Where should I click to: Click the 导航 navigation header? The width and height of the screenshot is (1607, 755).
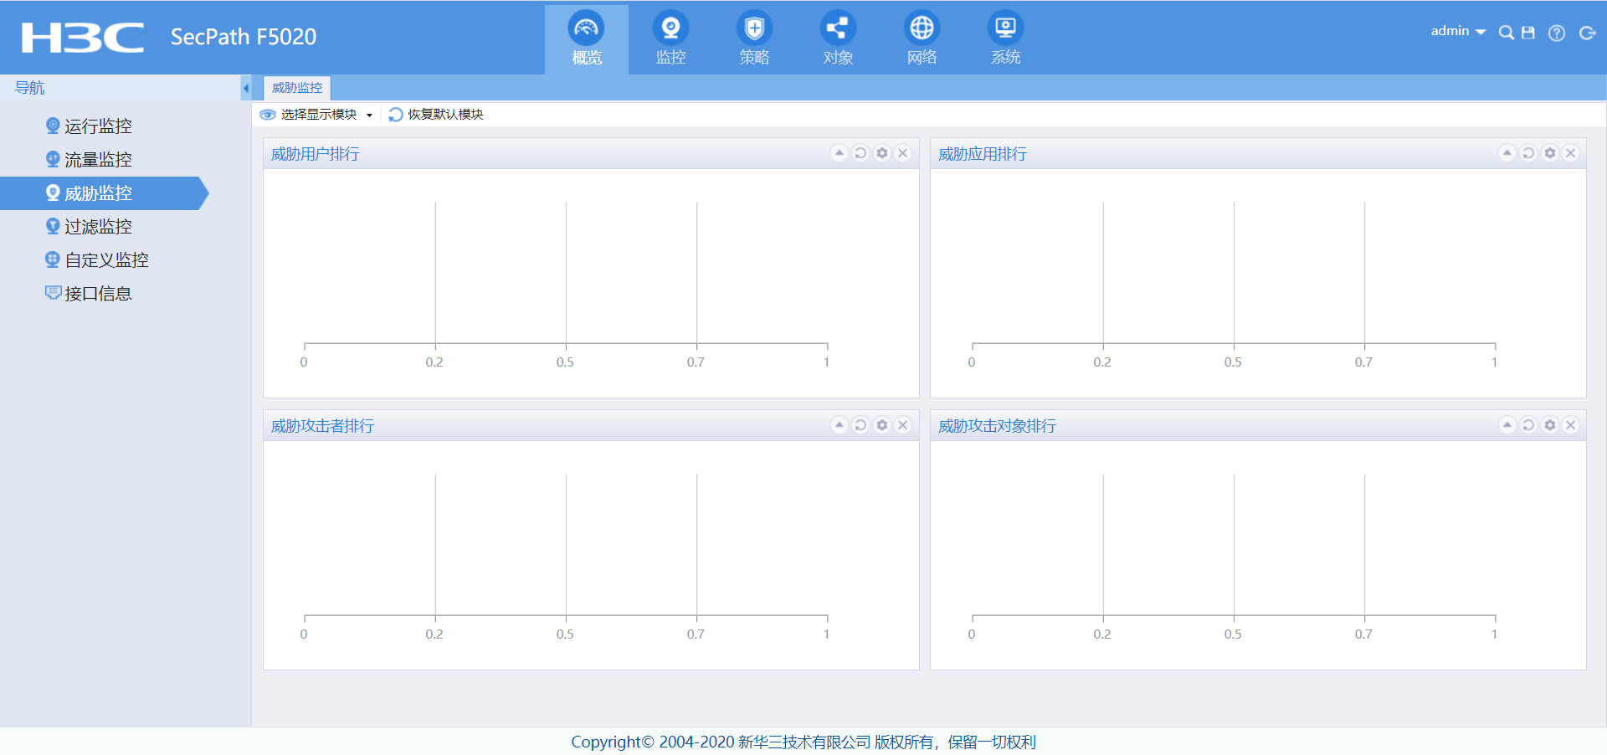point(30,88)
